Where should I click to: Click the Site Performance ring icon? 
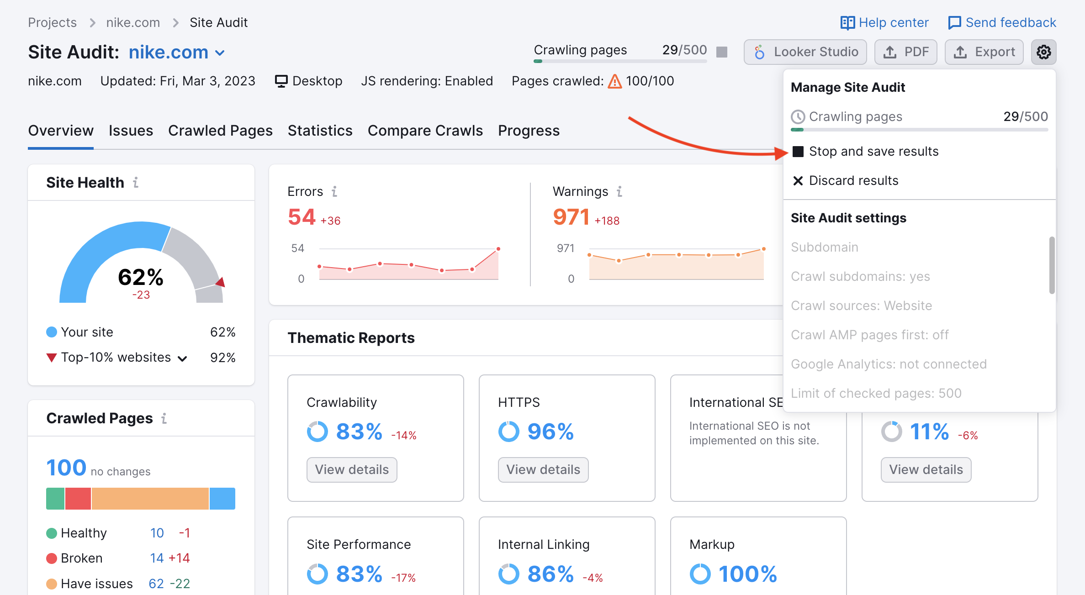[x=317, y=574]
